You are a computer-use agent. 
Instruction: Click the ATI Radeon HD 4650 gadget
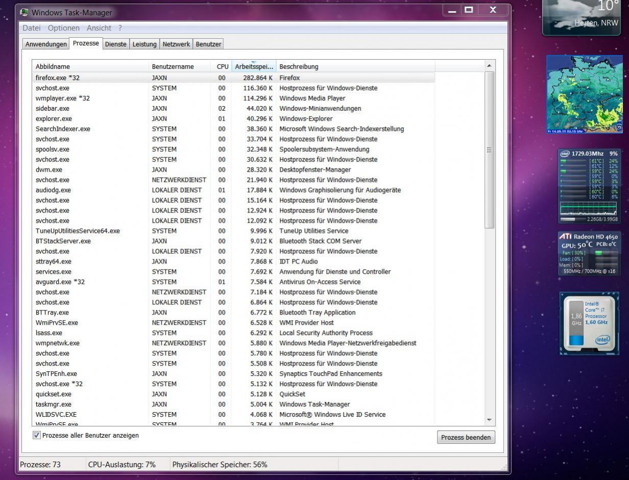(x=589, y=253)
